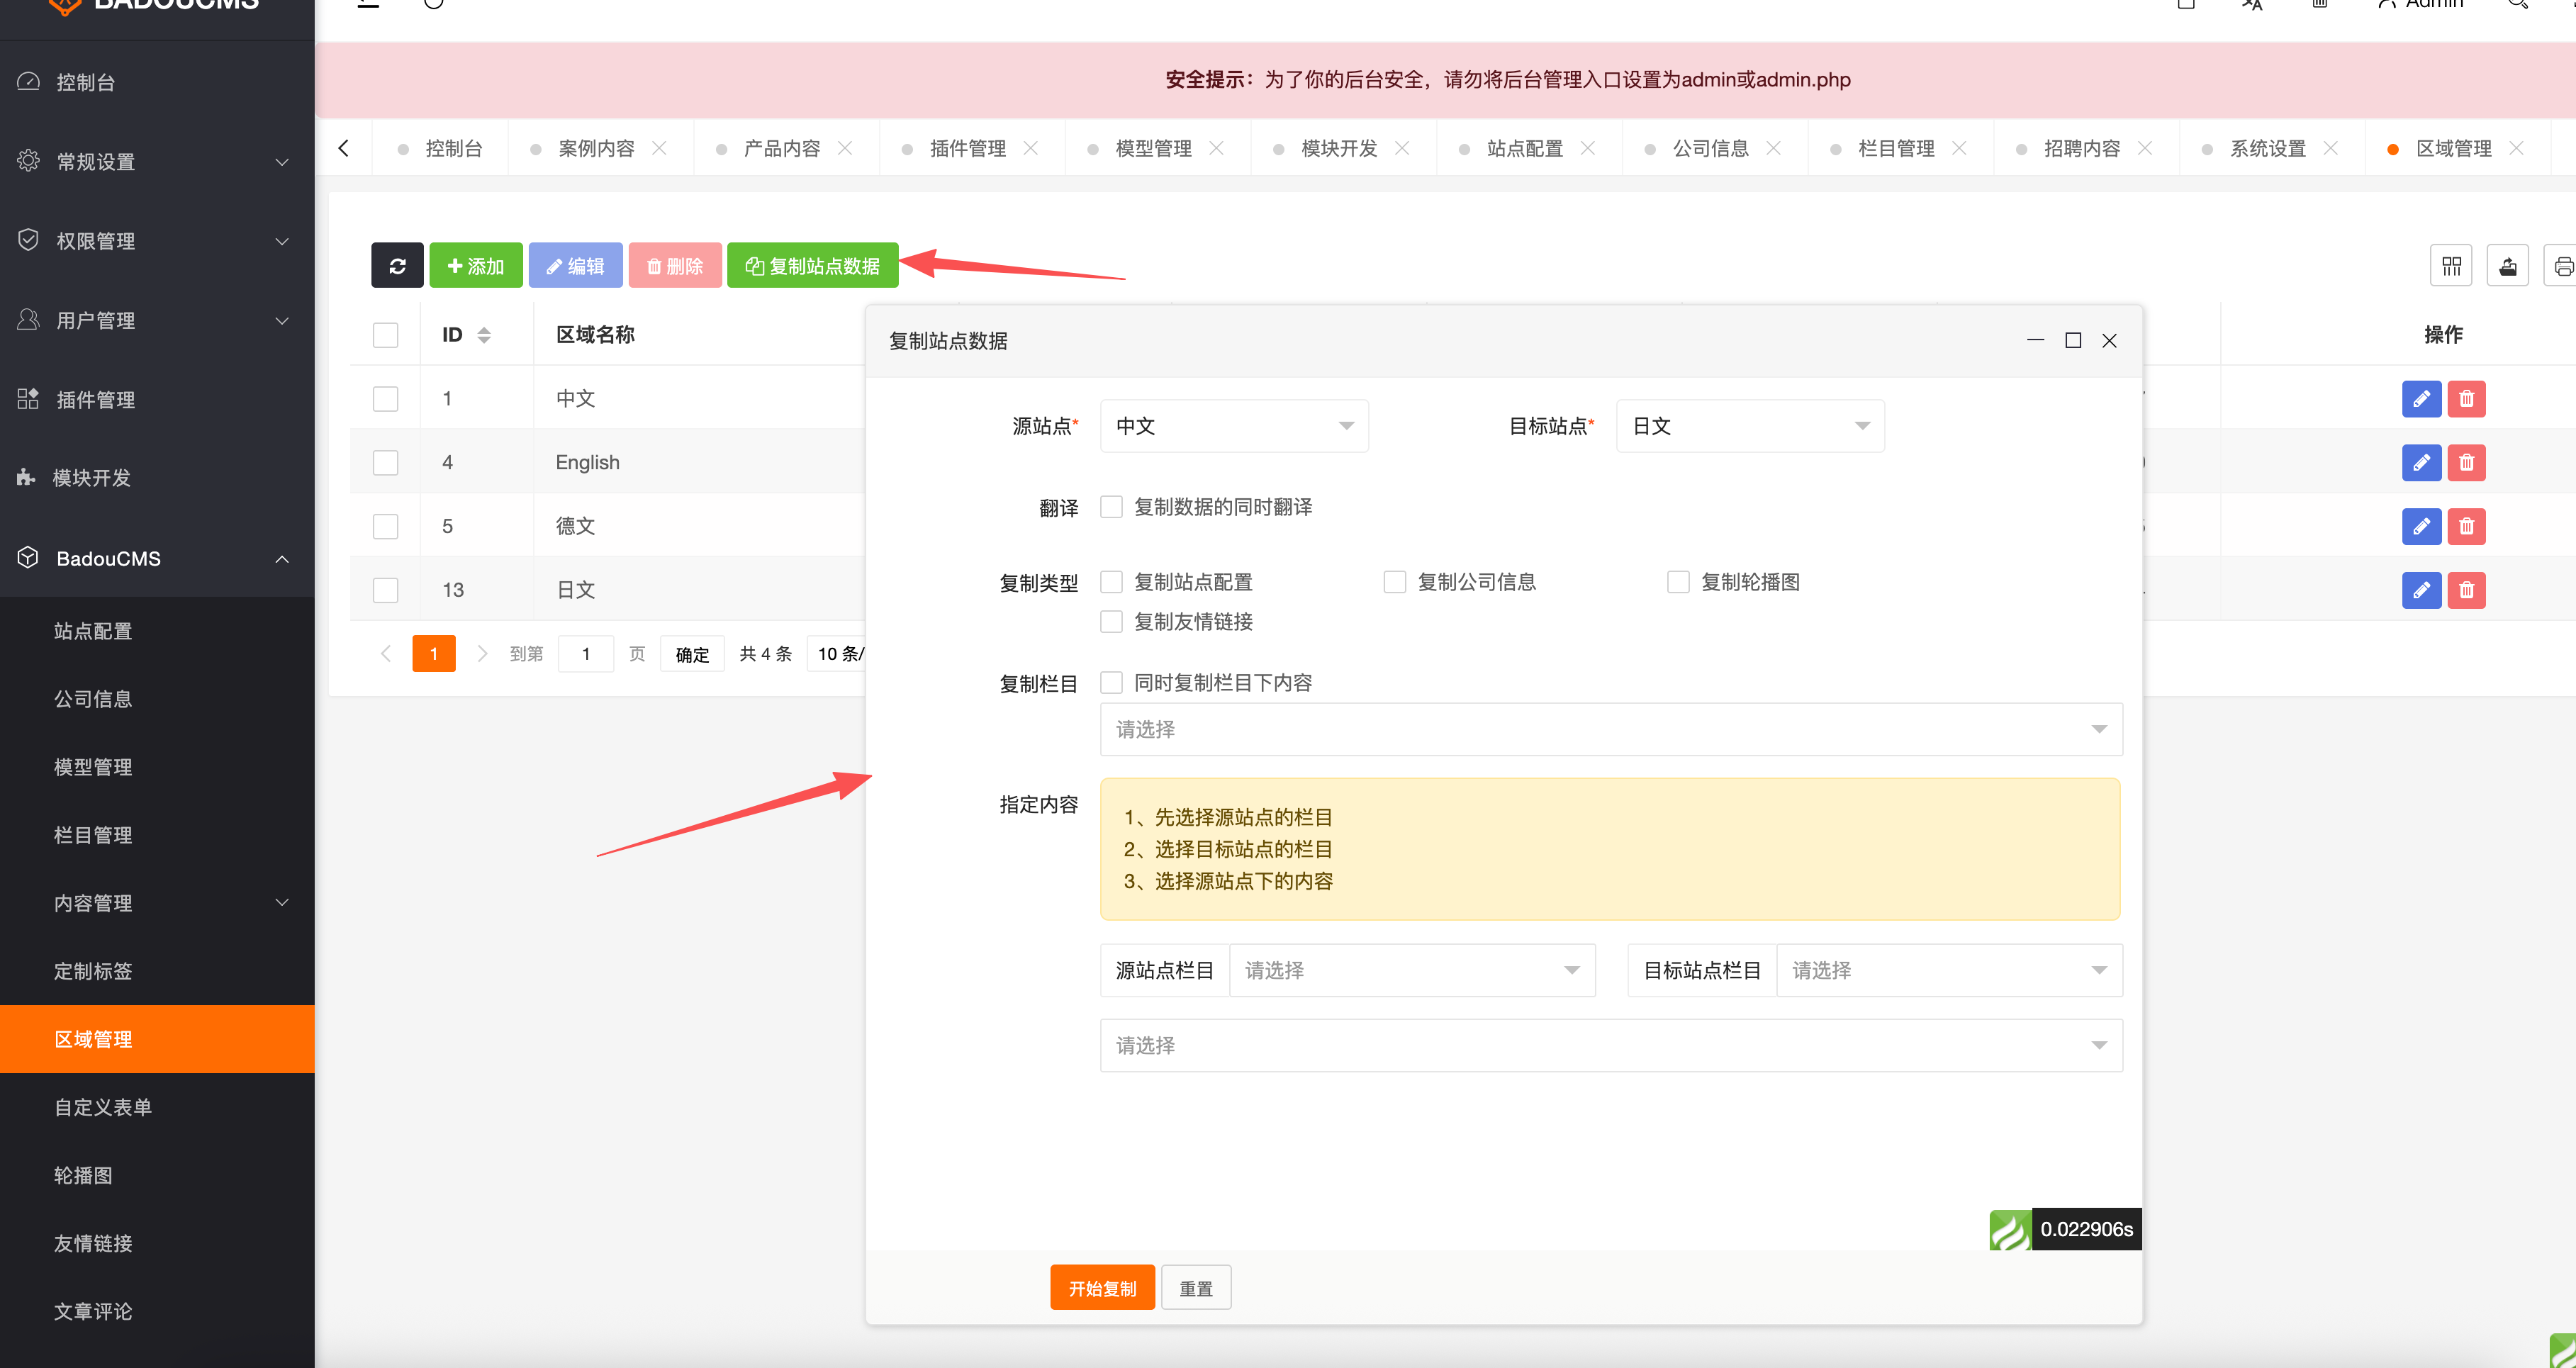Check the 复制公司信息 option
Viewport: 2576px width, 1368px height.
tap(1395, 581)
